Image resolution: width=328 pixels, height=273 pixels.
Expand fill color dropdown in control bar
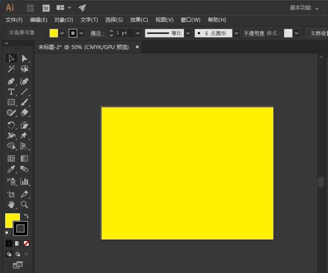(x=62, y=33)
